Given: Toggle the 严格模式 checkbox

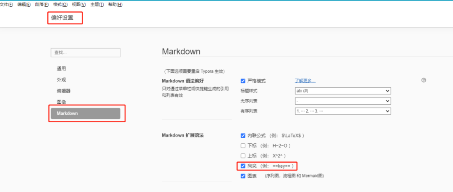Looking at the screenshot, I should point(243,81).
